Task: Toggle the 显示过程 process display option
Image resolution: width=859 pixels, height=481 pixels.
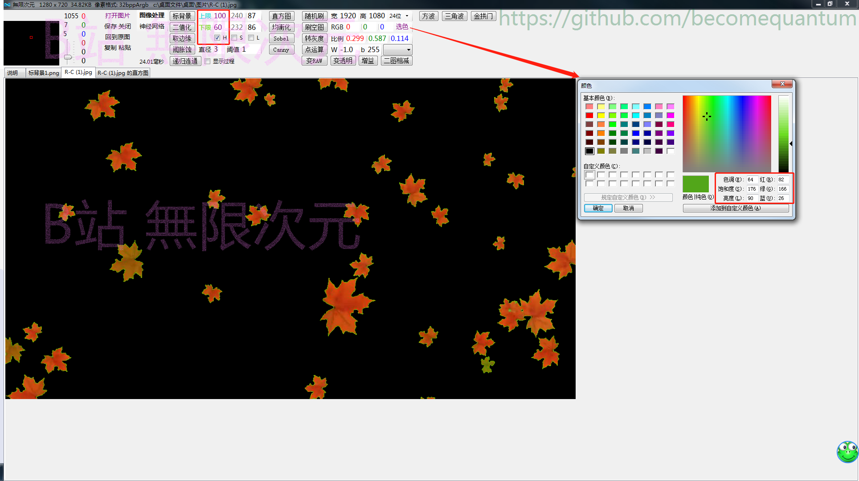Action: (208, 61)
